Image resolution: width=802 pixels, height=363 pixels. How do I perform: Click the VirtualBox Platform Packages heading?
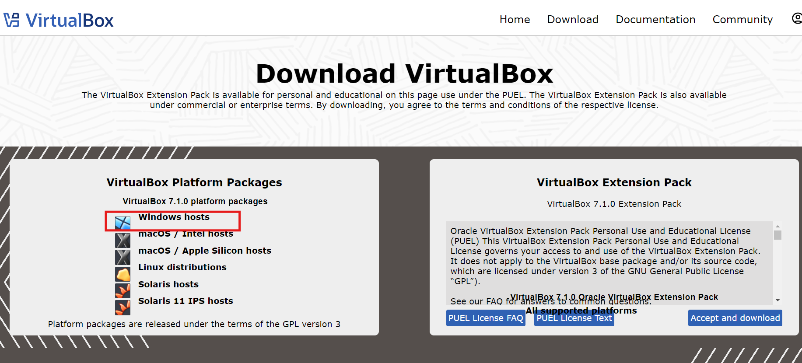click(x=194, y=182)
